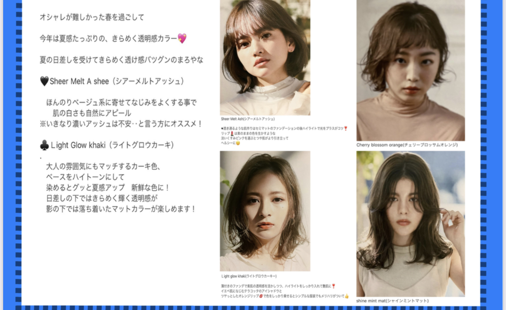The image size is (506, 310).
Task: Click red exclamation mark after がコツ
Action: coord(345,128)
